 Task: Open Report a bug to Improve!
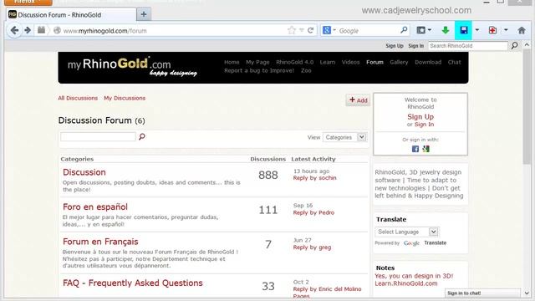tap(259, 70)
